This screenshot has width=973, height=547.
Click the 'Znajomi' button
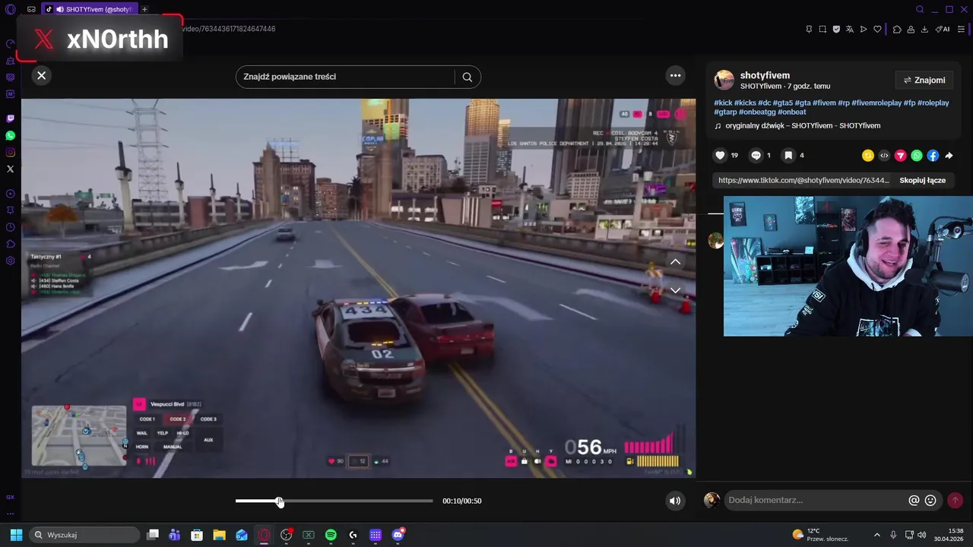pos(924,80)
